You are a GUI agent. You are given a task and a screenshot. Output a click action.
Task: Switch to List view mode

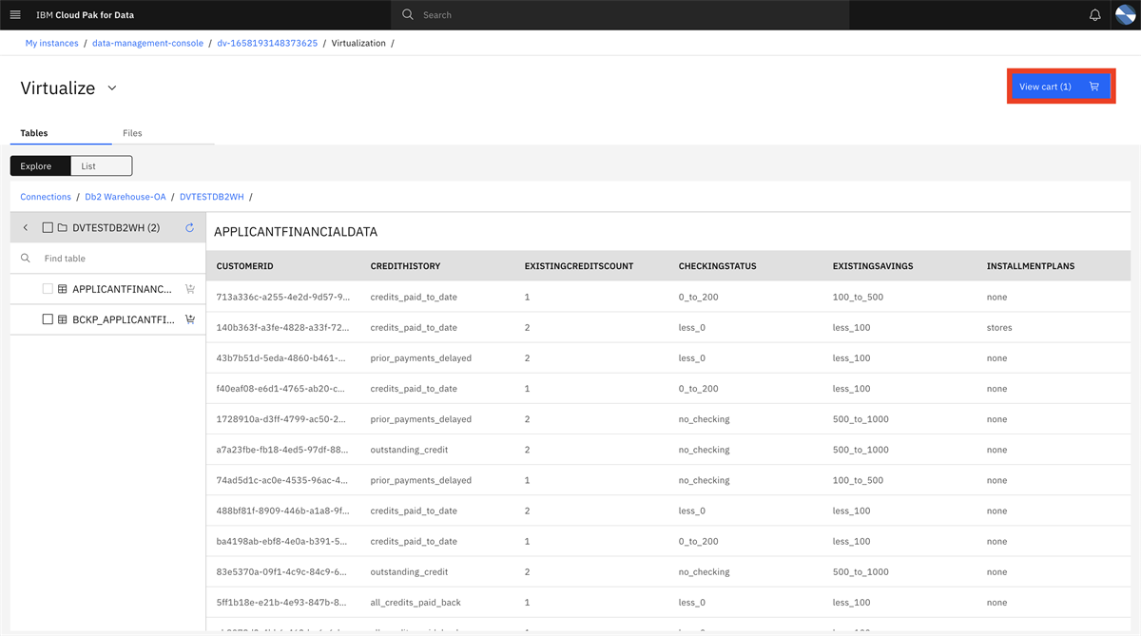[x=101, y=165]
